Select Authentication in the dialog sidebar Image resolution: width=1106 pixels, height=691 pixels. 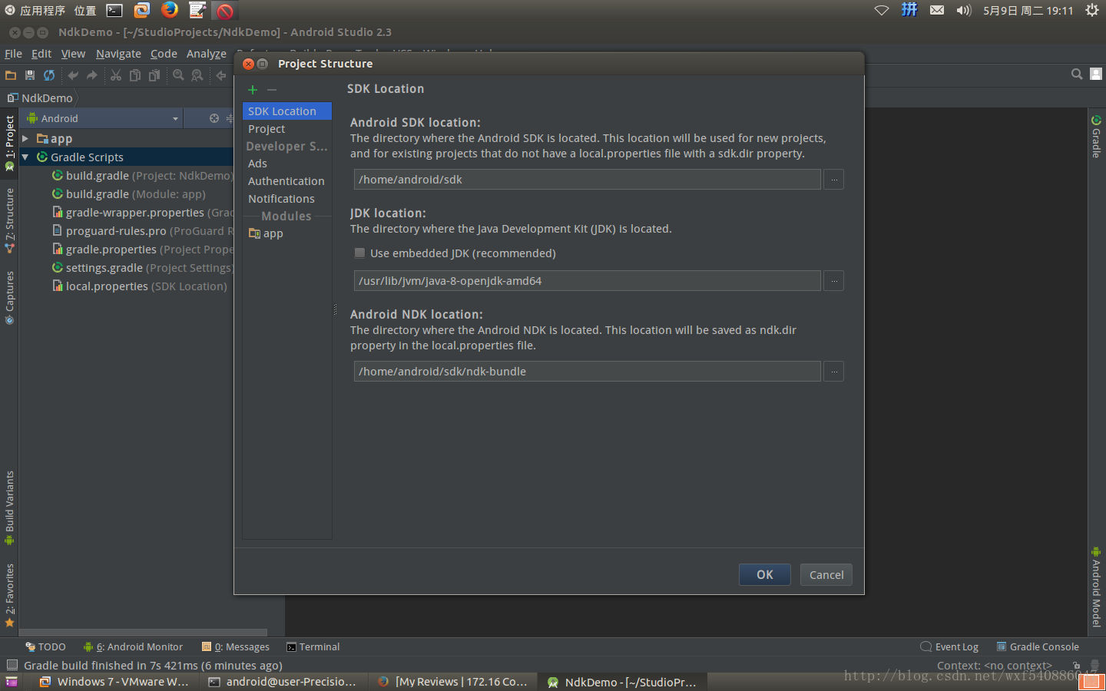[287, 181]
